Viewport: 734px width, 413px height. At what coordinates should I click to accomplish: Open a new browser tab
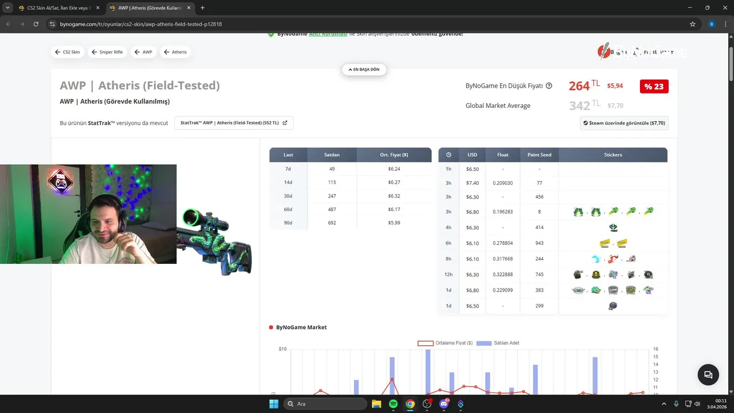(202, 8)
